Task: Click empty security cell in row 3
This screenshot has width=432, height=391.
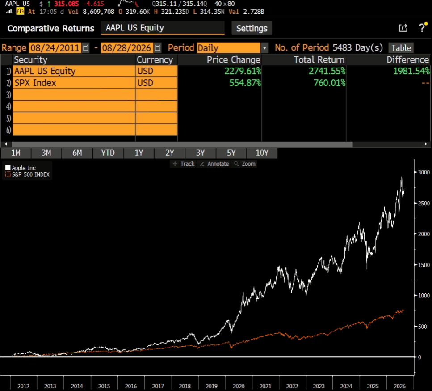Action: 74,95
